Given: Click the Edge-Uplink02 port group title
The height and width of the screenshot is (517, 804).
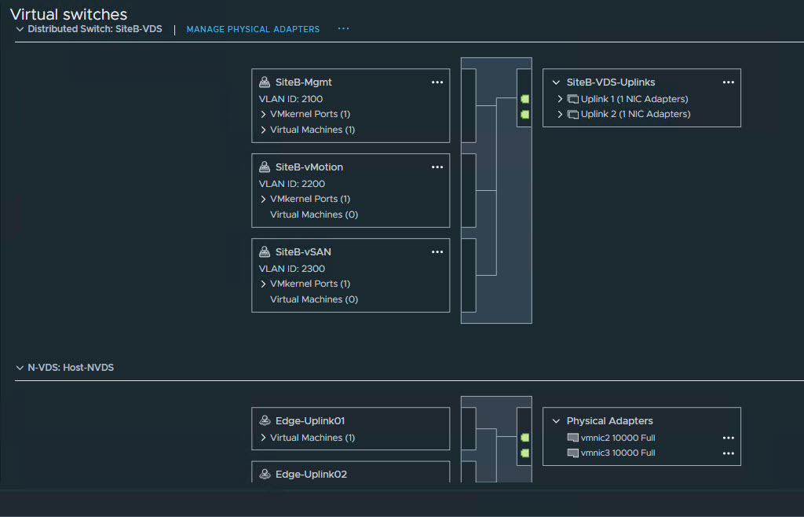Looking at the screenshot, I should pos(311,475).
